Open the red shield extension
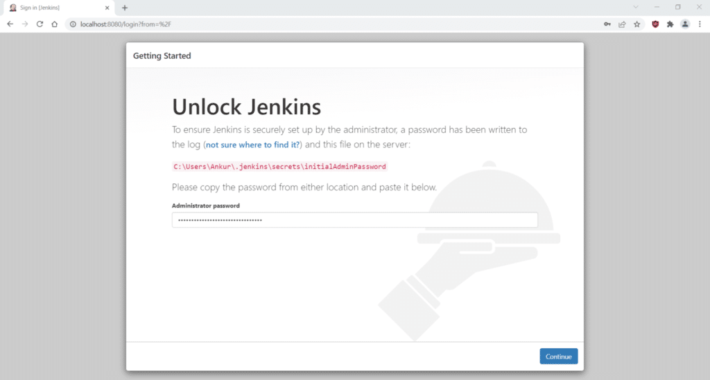710x380 pixels. tap(655, 24)
